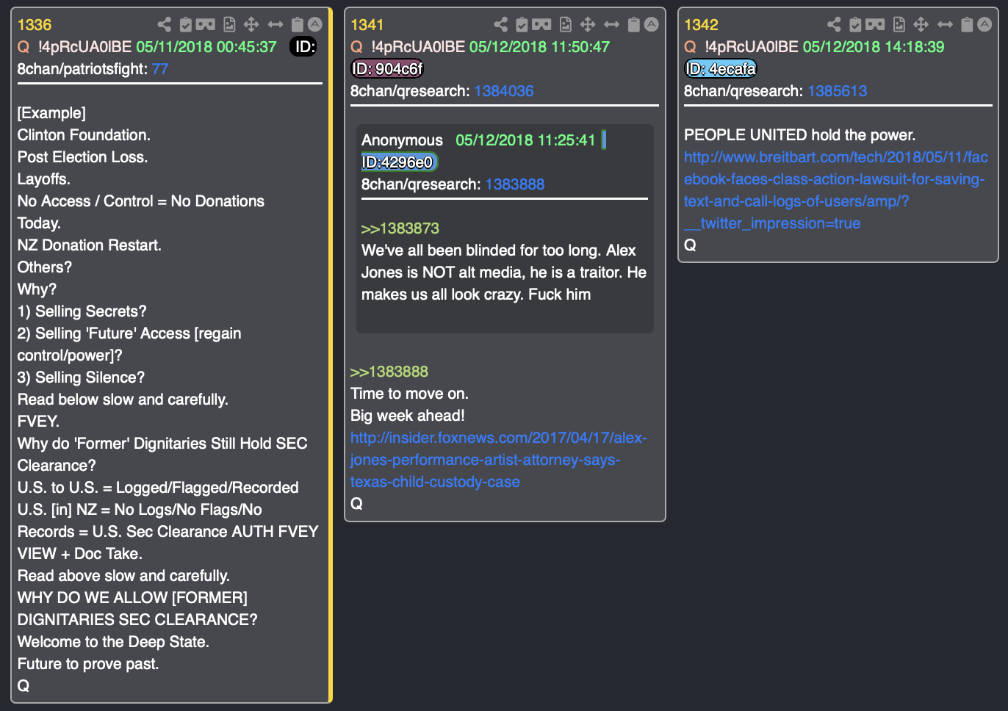Screen dimensions: 1008x711
Task: Open quoted anonymous post link 1383888
Action: [515, 184]
